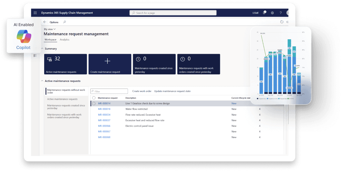Click the USMF company selector
The height and width of the screenshot is (171, 344).
(255, 13)
